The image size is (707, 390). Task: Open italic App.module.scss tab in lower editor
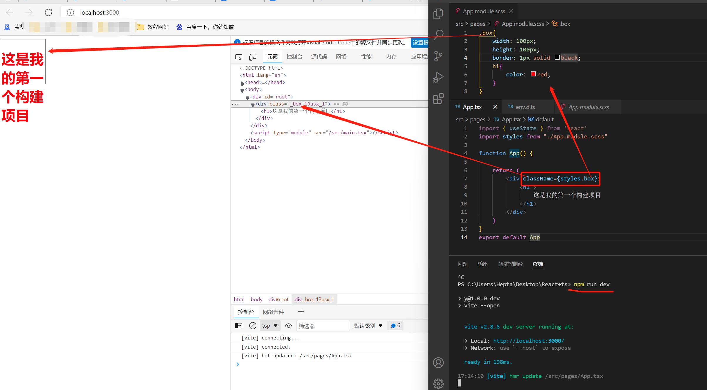click(x=588, y=107)
